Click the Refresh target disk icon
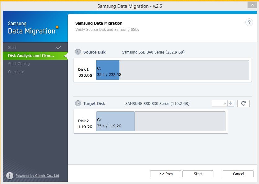Image resolution: width=259 pixels, height=184 pixels. [x=243, y=103]
